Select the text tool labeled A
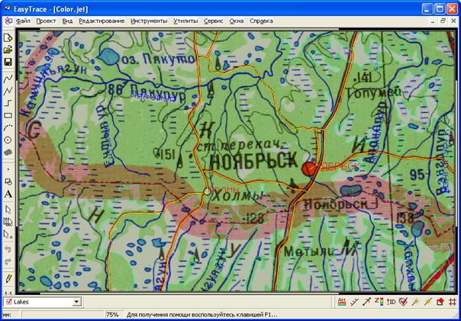This screenshot has width=461, height=321. 8,194
